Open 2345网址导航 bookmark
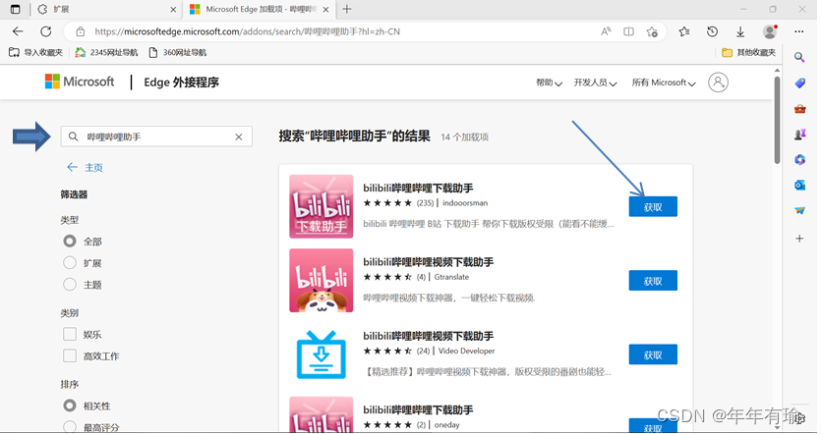This screenshot has width=821, height=434. (107, 52)
